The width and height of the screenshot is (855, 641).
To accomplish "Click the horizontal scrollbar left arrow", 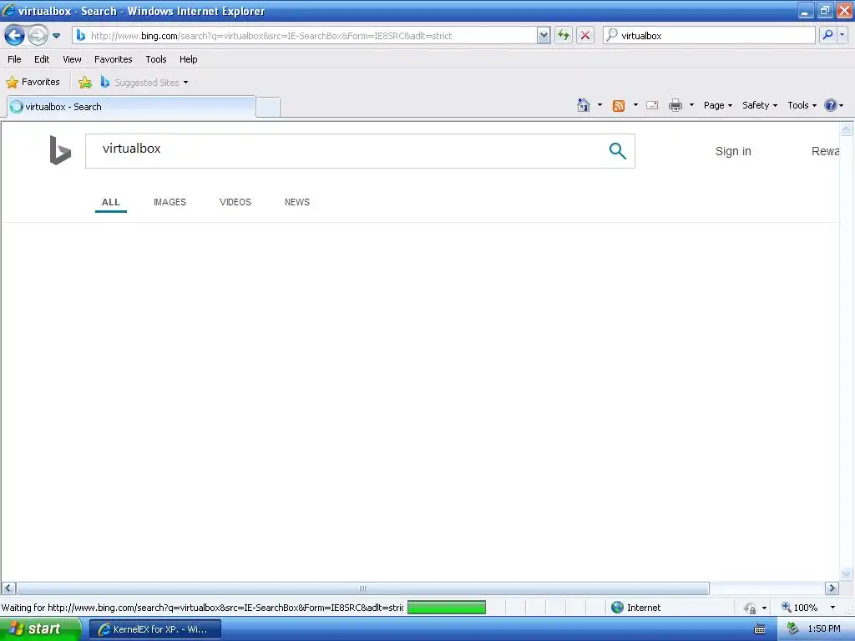I will coord(8,588).
